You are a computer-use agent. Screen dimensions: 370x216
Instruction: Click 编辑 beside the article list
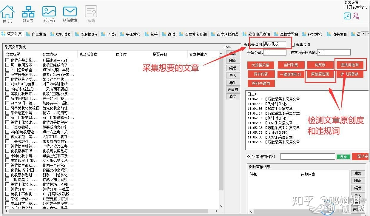coord(233,68)
